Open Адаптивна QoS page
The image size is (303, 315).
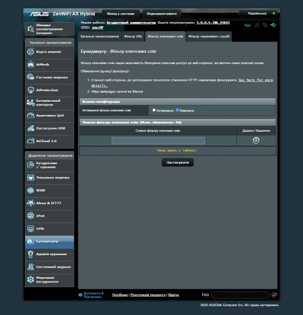(49, 115)
